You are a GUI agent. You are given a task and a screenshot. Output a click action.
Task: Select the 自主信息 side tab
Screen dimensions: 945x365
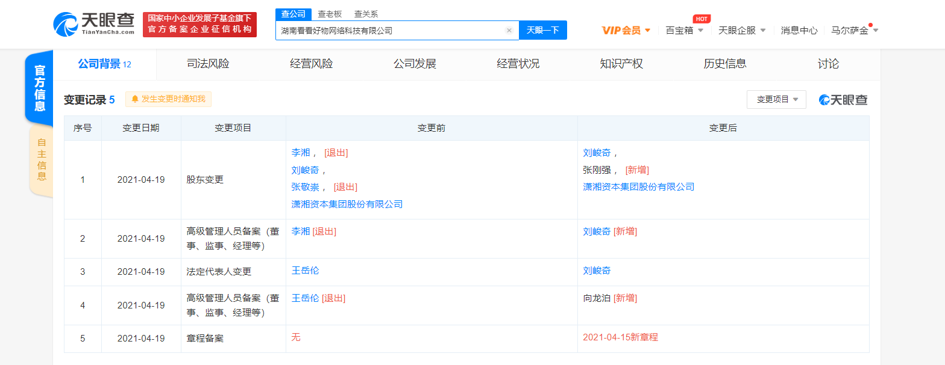[41, 160]
